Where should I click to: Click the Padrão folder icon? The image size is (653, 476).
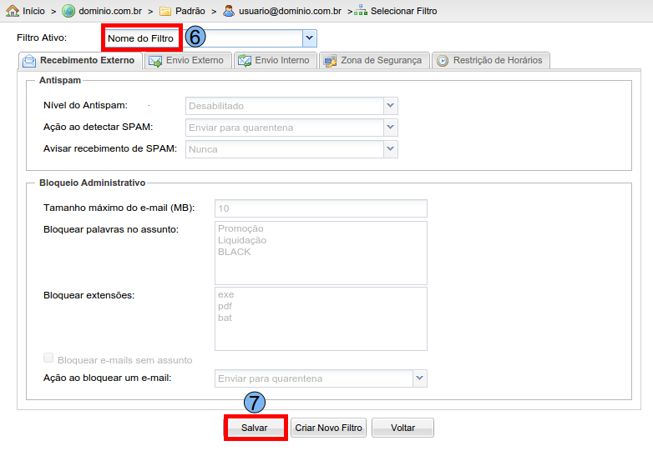[x=165, y=11]
